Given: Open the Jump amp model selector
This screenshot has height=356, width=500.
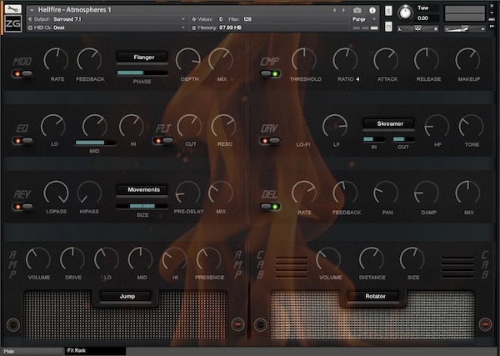Looking at the screenshot, I should click(125, 296).
